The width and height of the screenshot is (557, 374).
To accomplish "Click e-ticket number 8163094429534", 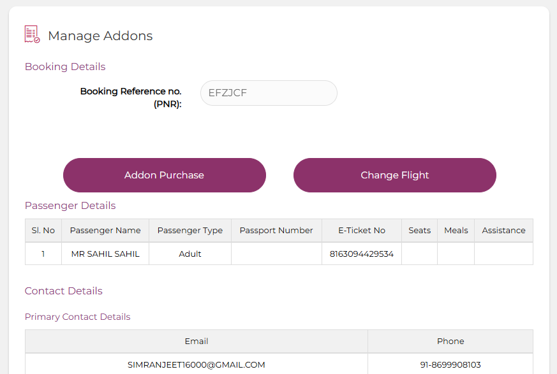I will [x=362, y=254].
